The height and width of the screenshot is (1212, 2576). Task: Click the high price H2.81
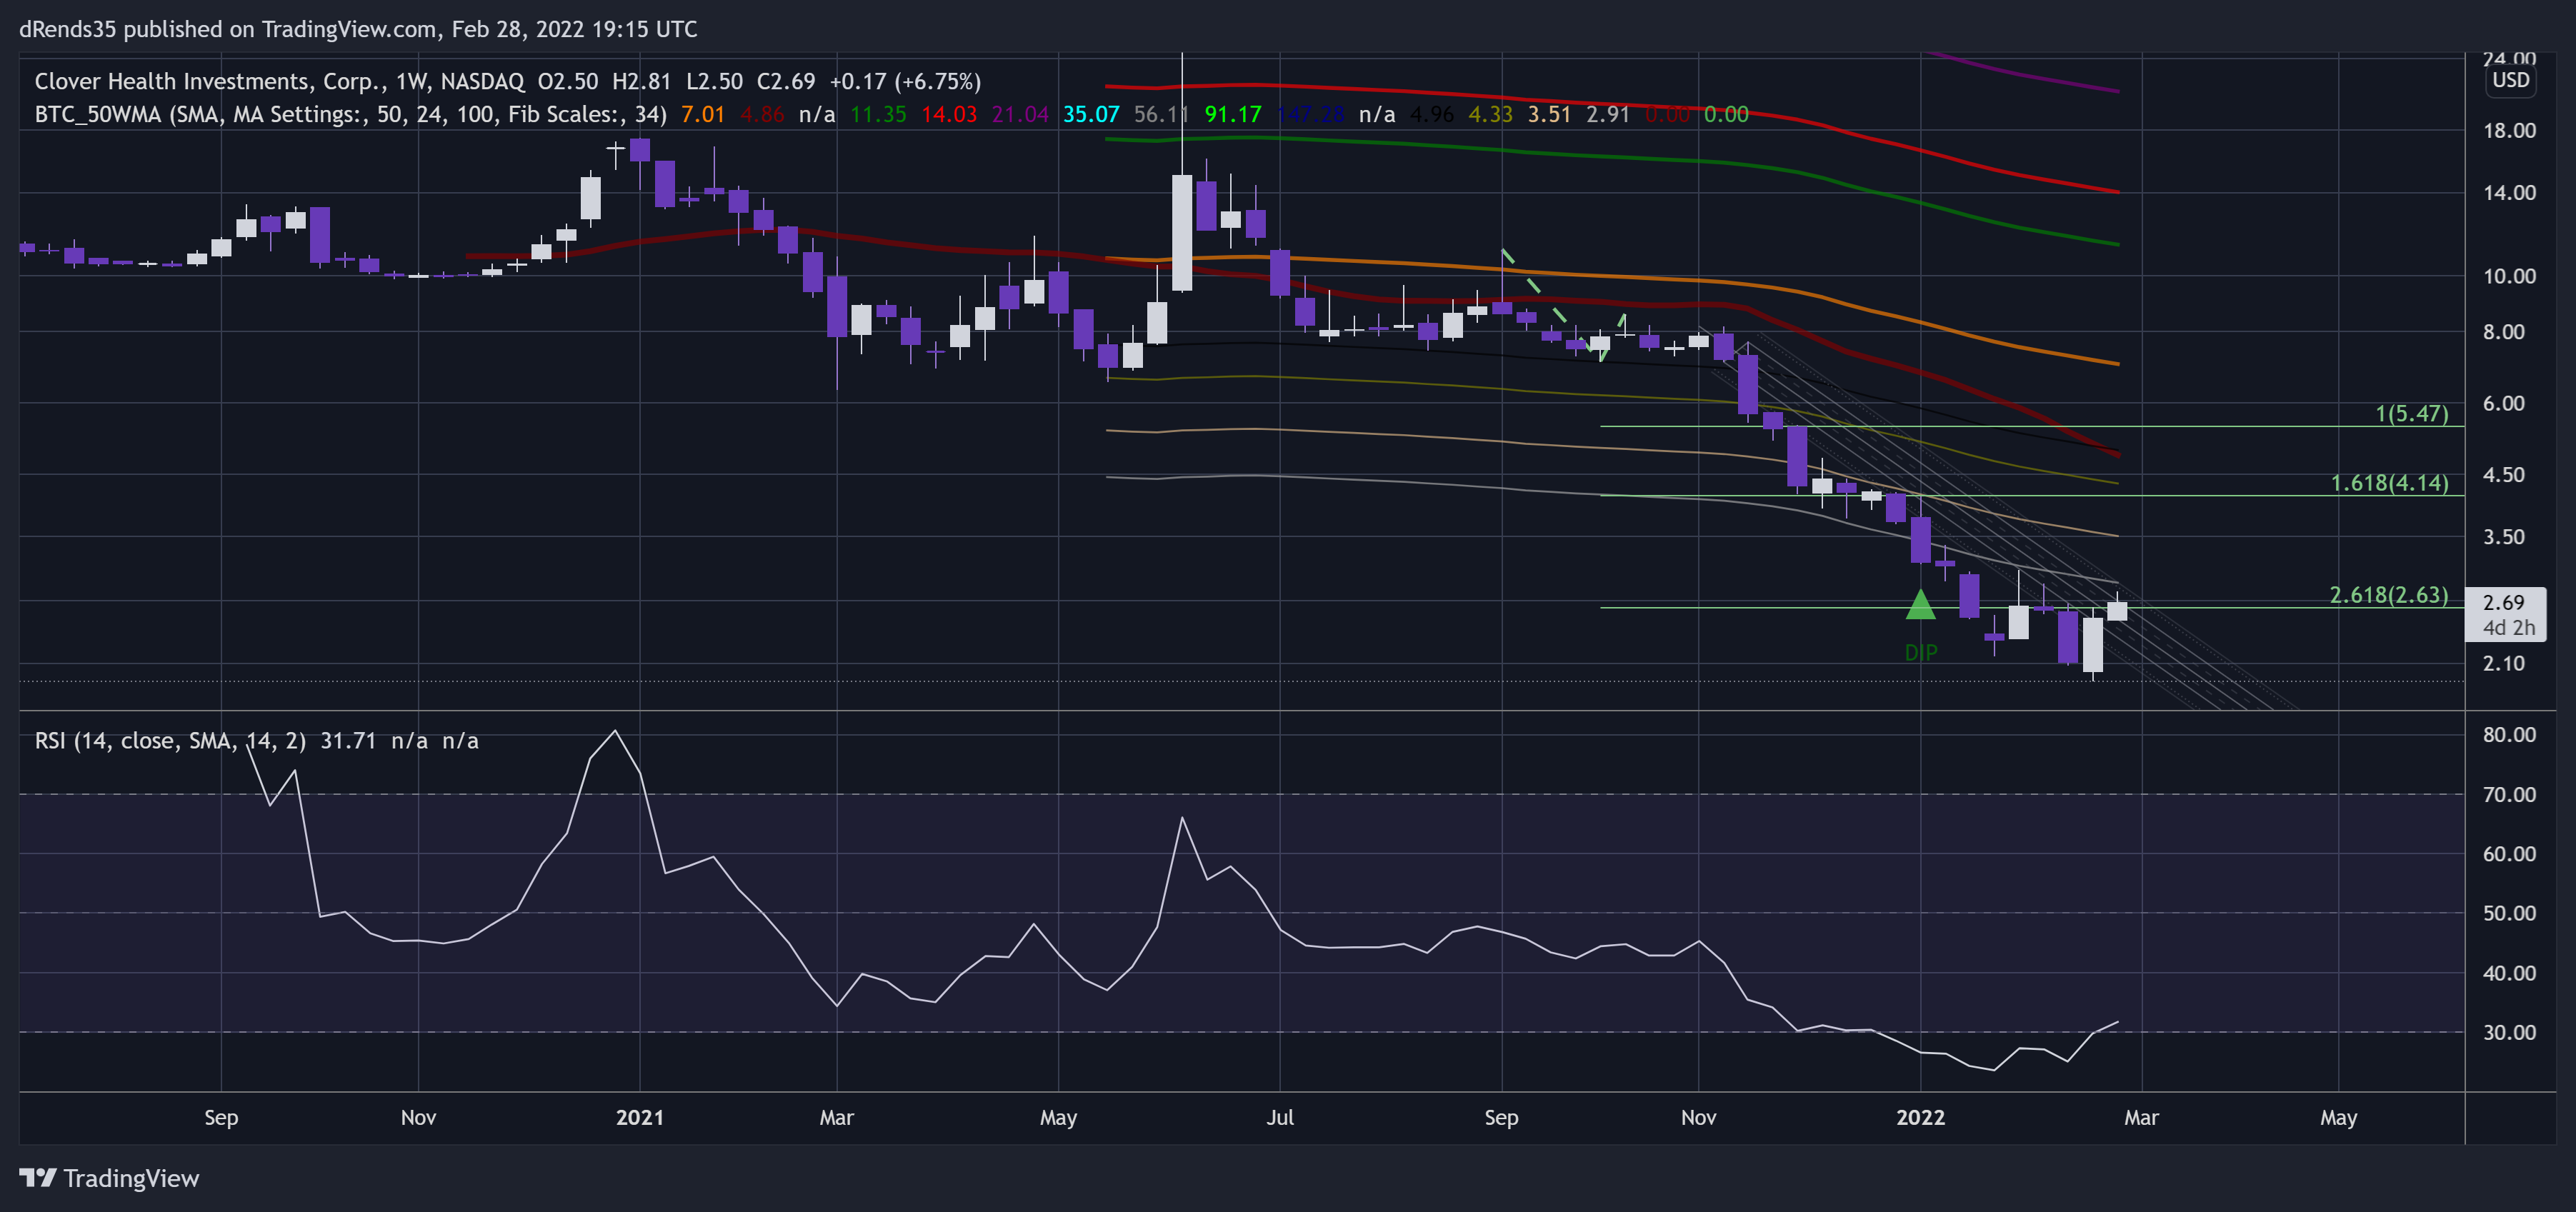pyautogui.click(x=641, y=81)
